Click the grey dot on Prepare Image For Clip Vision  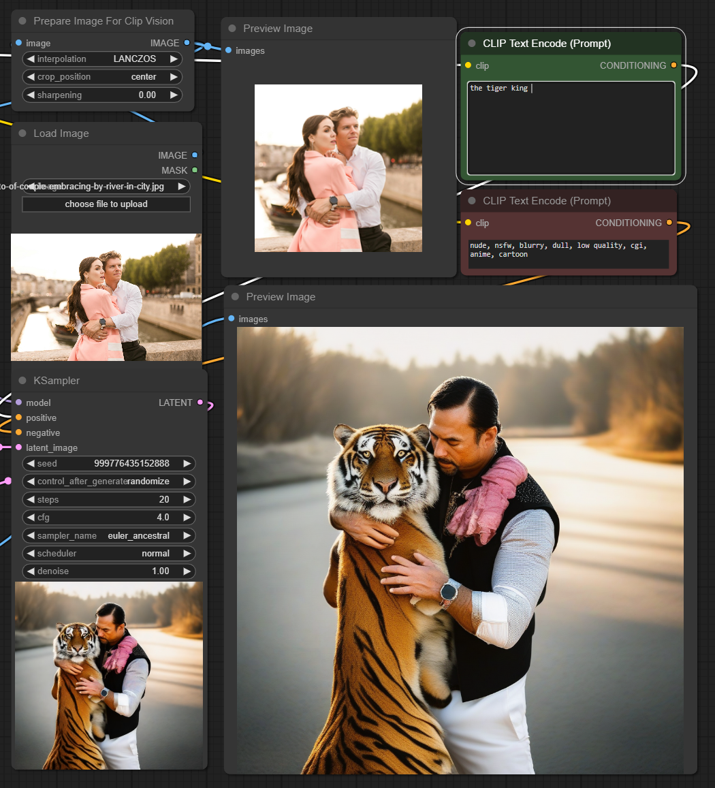(22, 21)
